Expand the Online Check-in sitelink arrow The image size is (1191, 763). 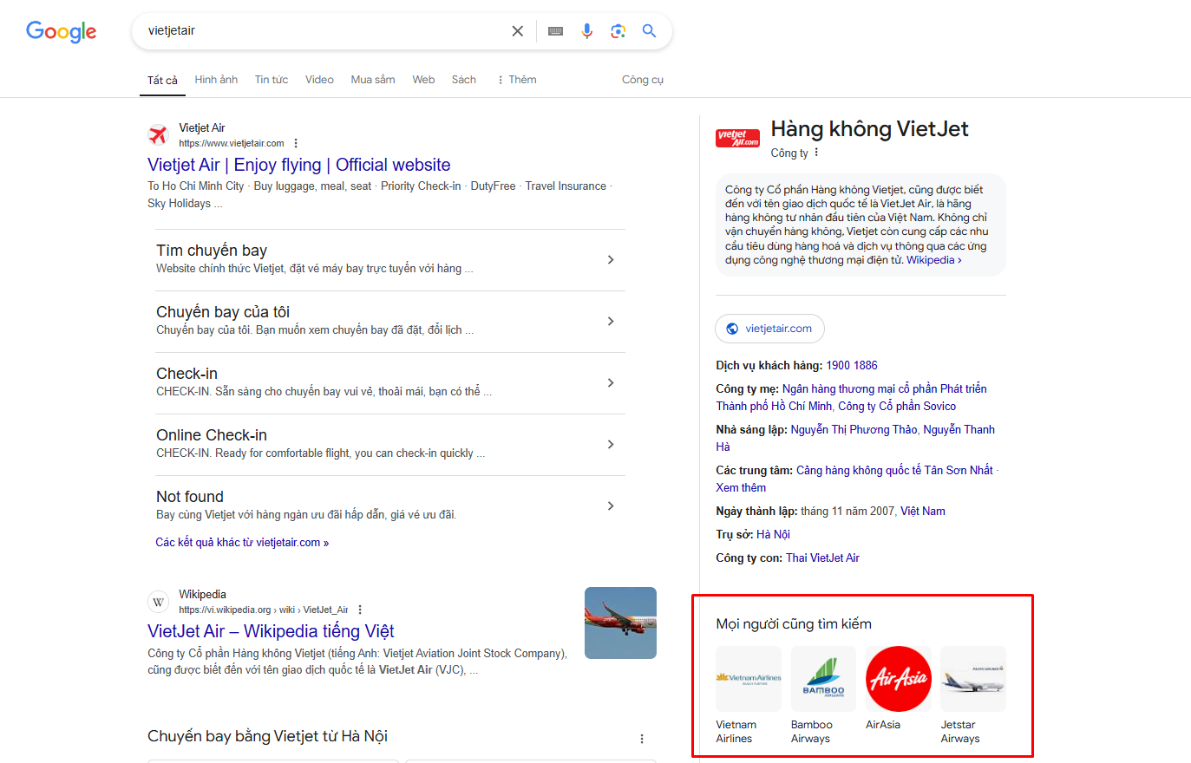pos(611,444)
